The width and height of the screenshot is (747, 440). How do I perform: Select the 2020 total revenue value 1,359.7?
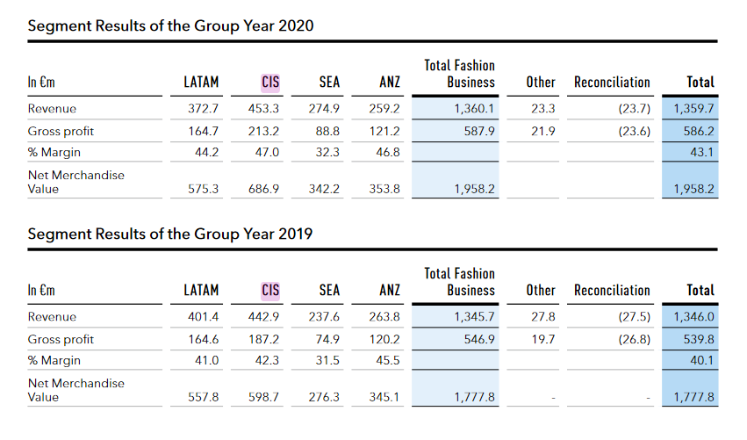pyautogui.click(x=693, y=109)
